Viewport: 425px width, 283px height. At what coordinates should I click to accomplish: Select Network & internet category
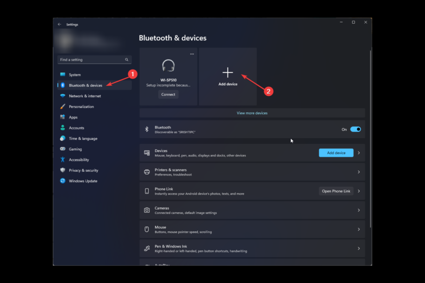pyautogui.click(x=94, y=95)
